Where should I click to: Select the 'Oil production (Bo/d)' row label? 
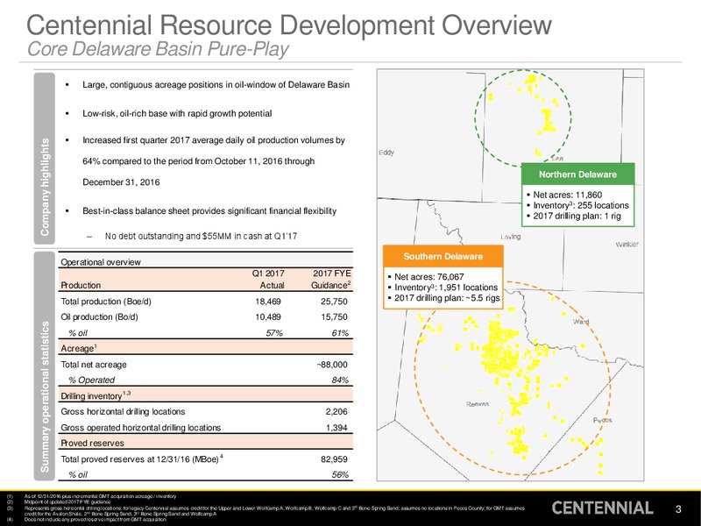click(99, 316)
